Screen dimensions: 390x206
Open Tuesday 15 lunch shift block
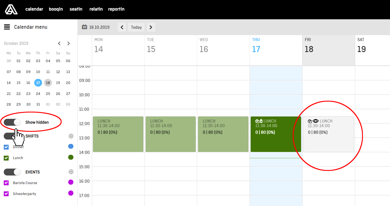coord(171,134)
